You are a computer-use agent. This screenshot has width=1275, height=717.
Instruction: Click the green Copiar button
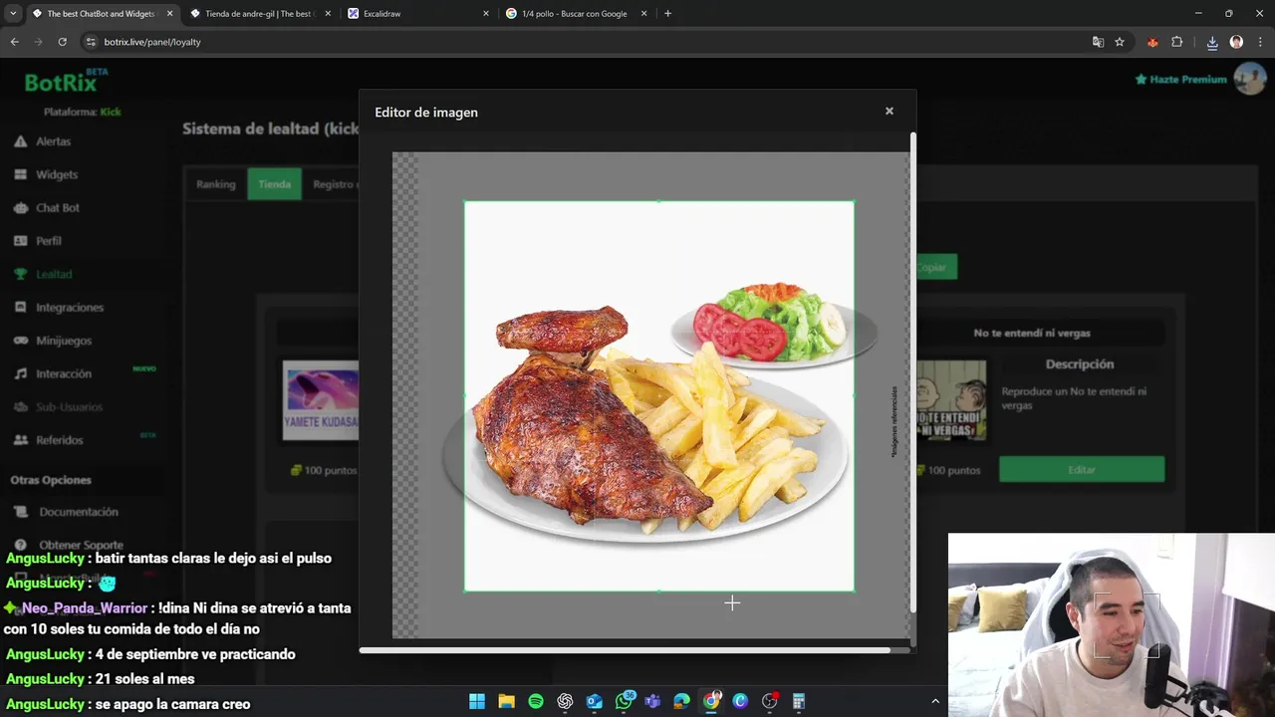point(935,267)
